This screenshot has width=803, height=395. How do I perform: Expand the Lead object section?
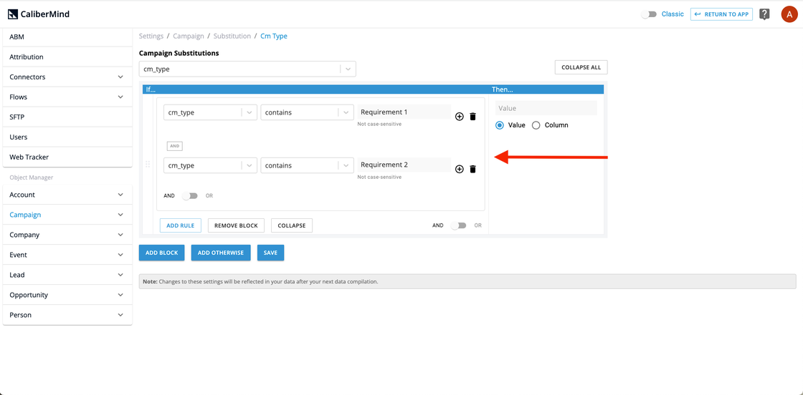(x=67, y=274)
